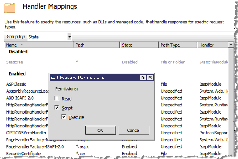Click the Name column sort arrow

pyautogui.click(x=22, y=45)
